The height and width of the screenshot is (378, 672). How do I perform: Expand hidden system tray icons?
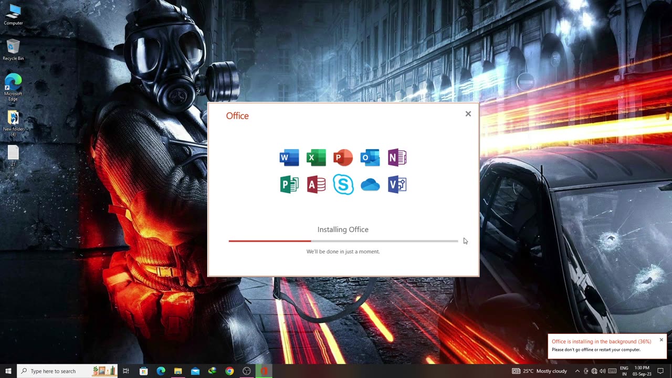tap(577, 371)
